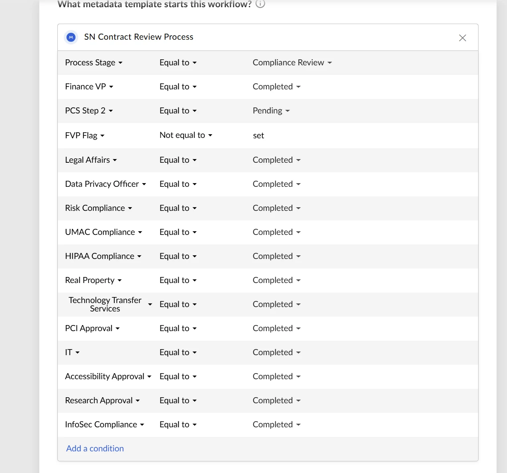Open Completed value for Risk Compliance
Screen dimensions: 507x473
click(x=277, y=208)
